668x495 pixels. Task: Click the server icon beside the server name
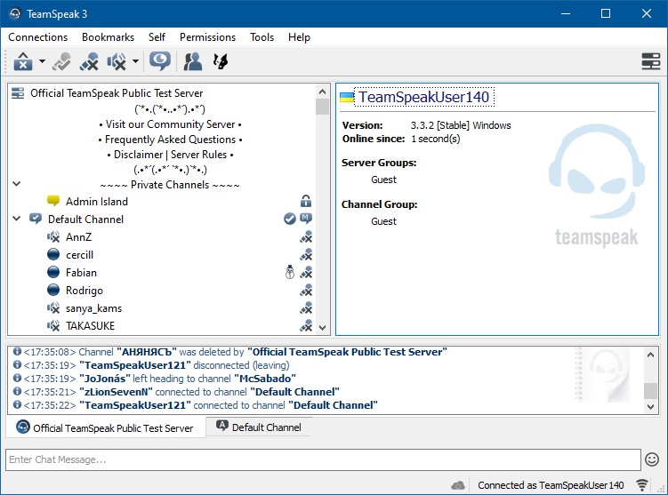tap(18, 92)
